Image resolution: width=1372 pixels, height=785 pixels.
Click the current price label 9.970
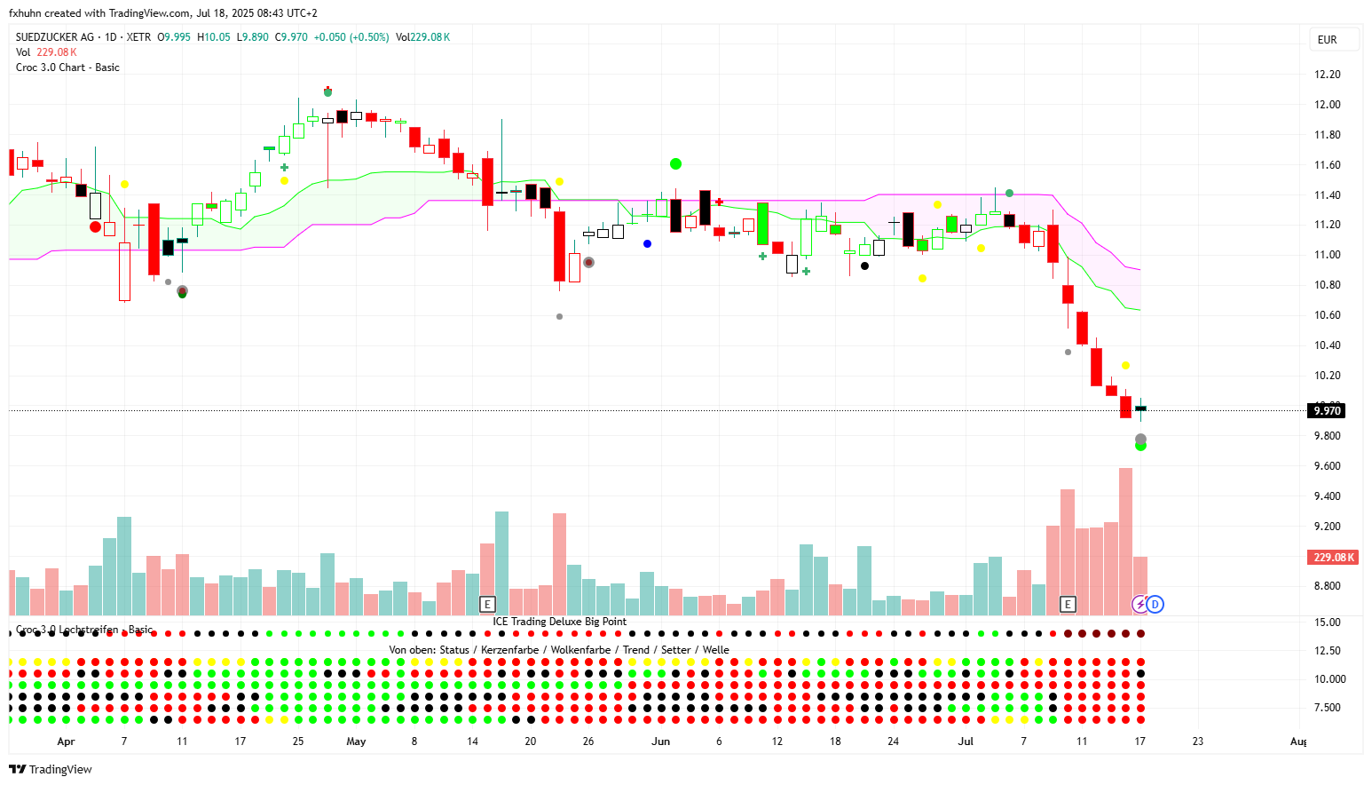(1327, 410)
